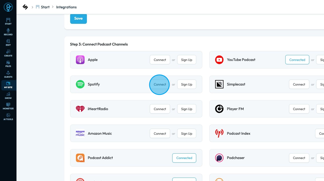Connect the iHeartRadio channel

[160, 109]
